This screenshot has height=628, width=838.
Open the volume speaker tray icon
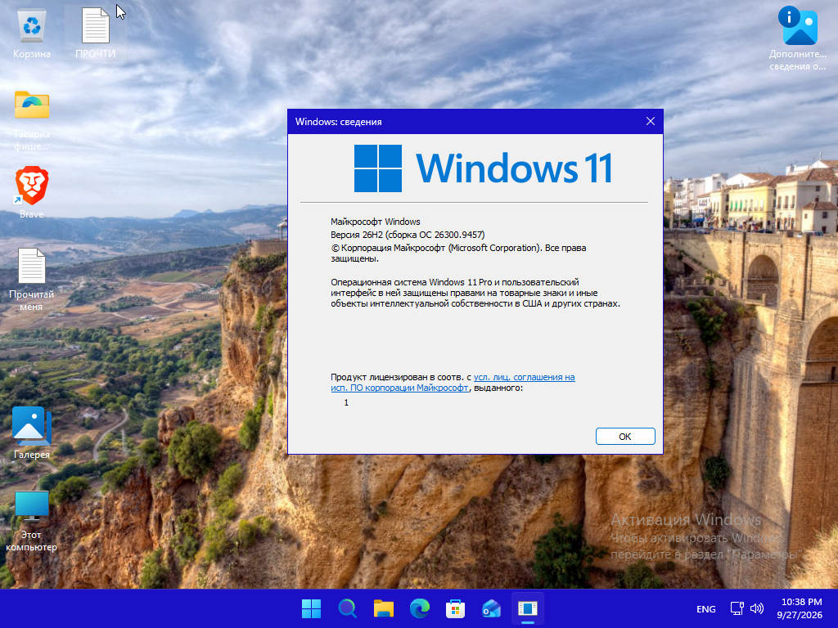[x=757, y=608]
